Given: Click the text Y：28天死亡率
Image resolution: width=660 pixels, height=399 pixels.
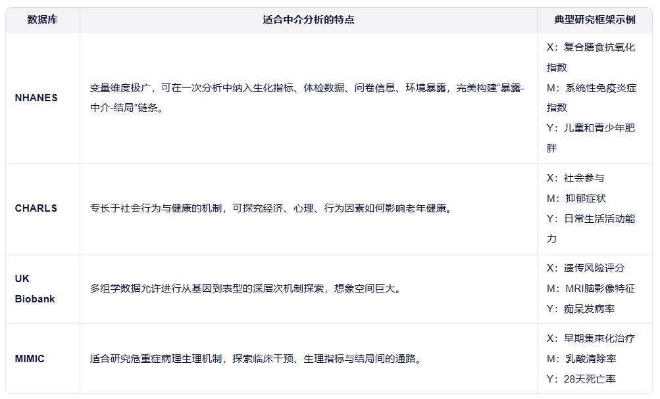Looking at the screenshot, I should click(x=581, y=379).
